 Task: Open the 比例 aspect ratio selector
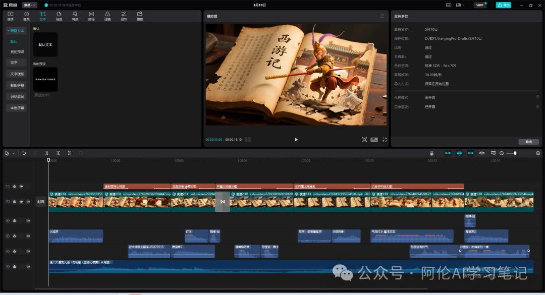374,140
